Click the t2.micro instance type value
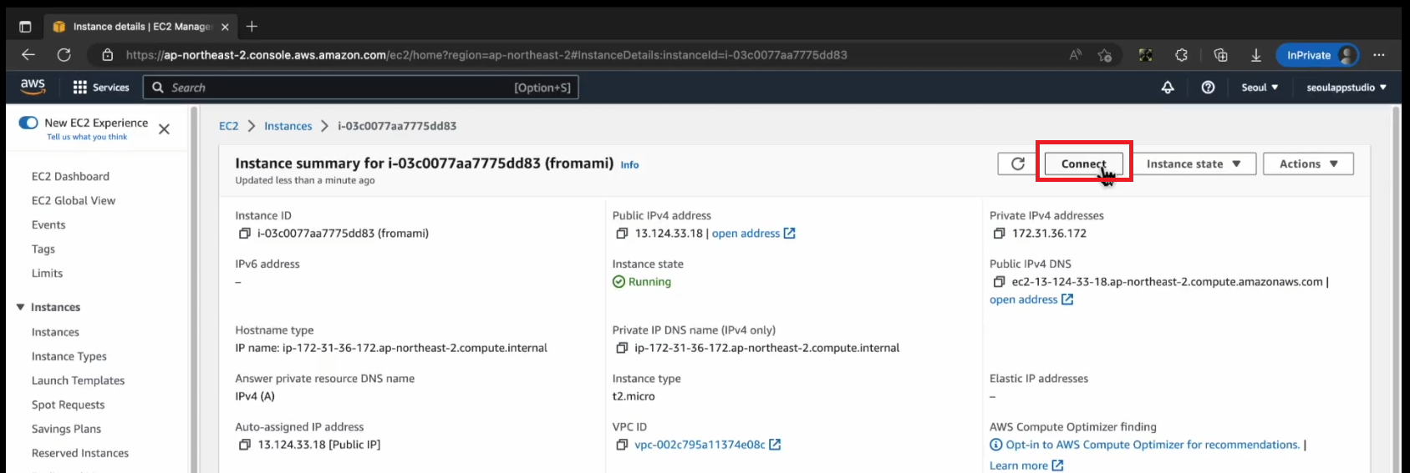This screenshot has height=473, width=1410. click(634, 396)
